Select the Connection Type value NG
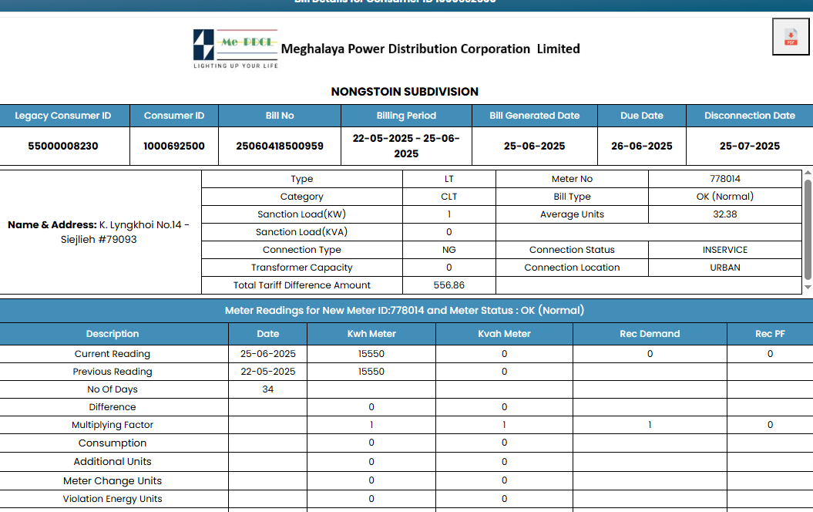 pos(449,250)
